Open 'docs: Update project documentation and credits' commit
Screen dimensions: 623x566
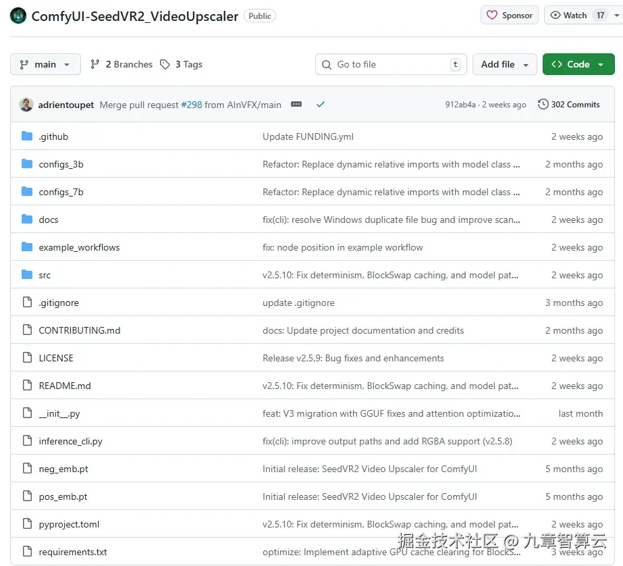point(363,331)
